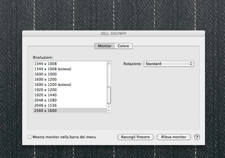Image resolution: width=225 pixels, height=158 pixels.
Task: Select resolution 1920 x 1200
Action: coord(70,90)
